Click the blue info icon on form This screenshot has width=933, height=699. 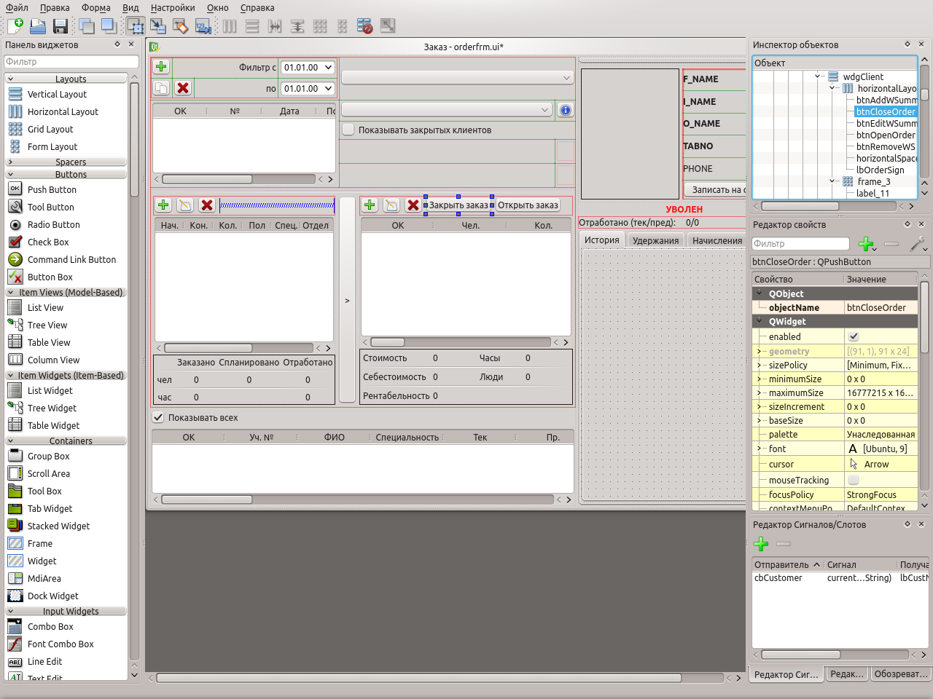[565, 110]
